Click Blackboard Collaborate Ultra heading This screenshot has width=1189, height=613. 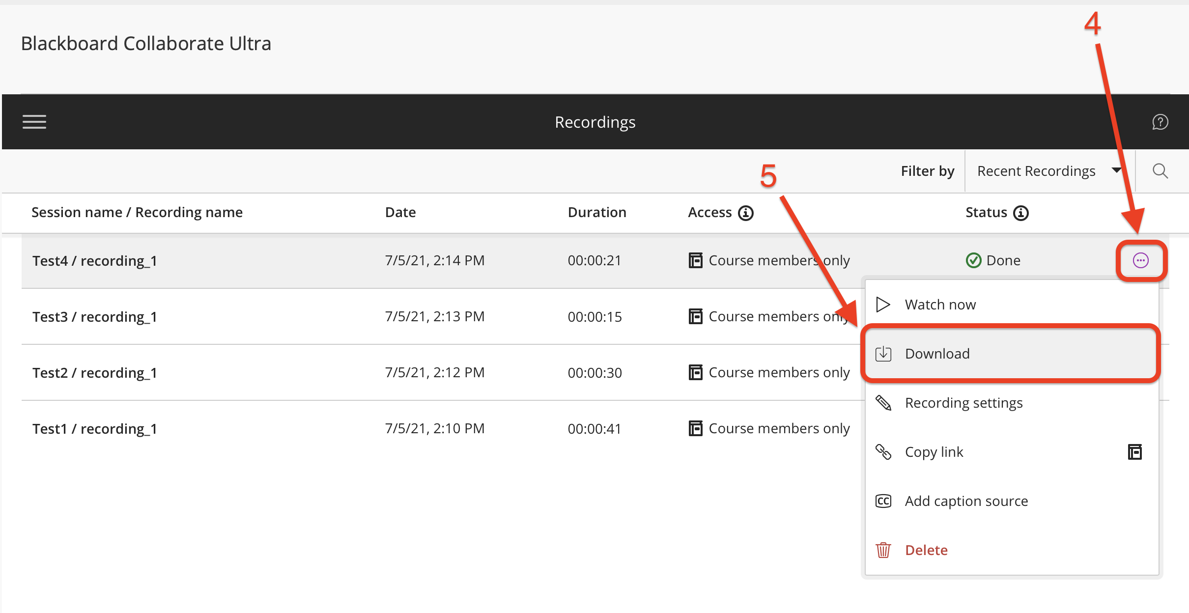[x=146, y=44]
